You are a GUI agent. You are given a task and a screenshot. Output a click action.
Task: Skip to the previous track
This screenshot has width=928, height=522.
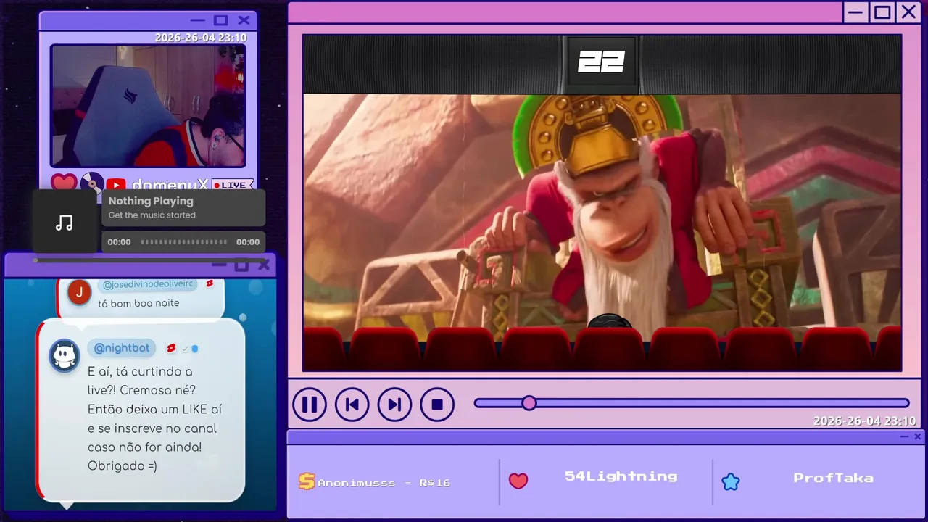tap(352, 405)
